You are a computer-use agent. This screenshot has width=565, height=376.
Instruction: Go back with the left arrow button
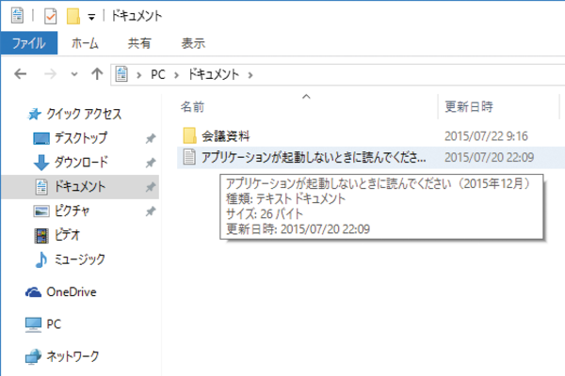(x=21, y=74)
